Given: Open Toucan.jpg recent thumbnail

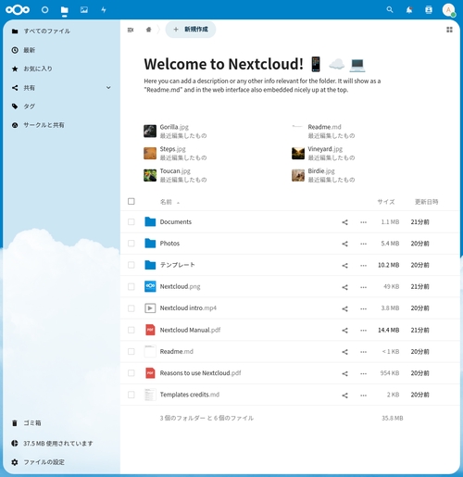Looking at the screenshot, I should click(x=150, y=175).
